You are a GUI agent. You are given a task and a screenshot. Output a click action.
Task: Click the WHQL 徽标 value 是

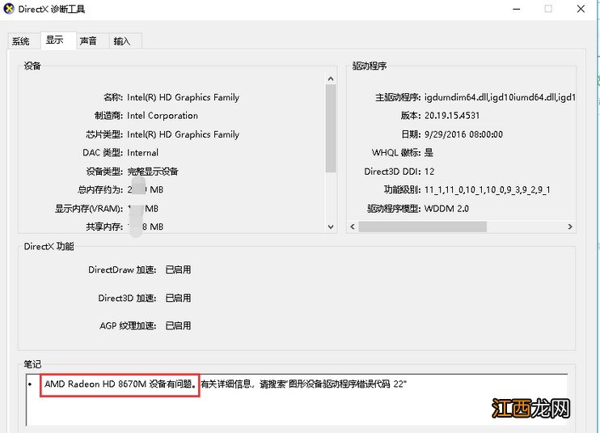429,153
